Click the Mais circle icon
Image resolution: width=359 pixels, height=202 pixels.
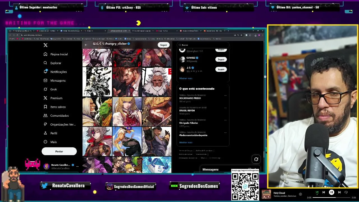point(45,142)
